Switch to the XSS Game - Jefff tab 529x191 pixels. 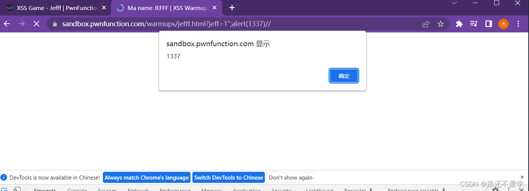pyautogui.click(x=55, y=8)
